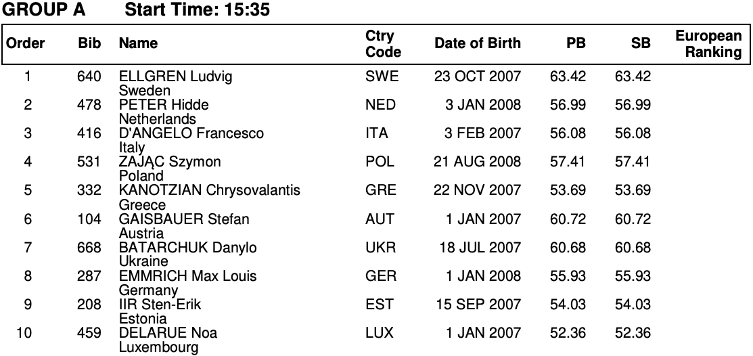This screenshot has width=753, height=356.
Task: Click bib number 531
Action: pos(89,162)
